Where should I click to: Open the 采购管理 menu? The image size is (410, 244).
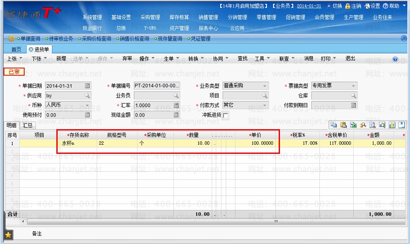(150, 17)
